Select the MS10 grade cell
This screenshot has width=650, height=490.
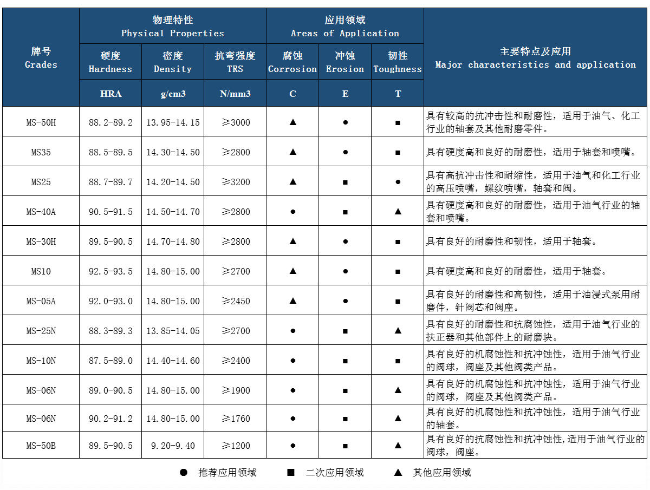41,271
